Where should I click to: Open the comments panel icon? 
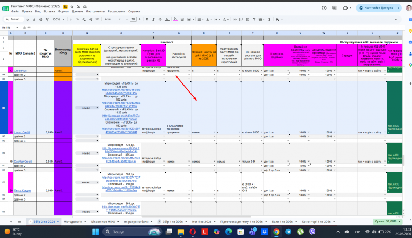pyautogui.click(x=334, y=8)
